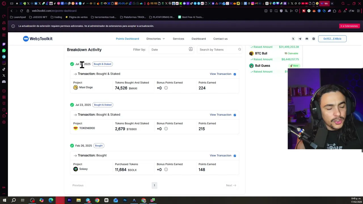Show bonus points info for TOKEN6900
Viewport: 363px width, 204px height.
coord(166,129)
